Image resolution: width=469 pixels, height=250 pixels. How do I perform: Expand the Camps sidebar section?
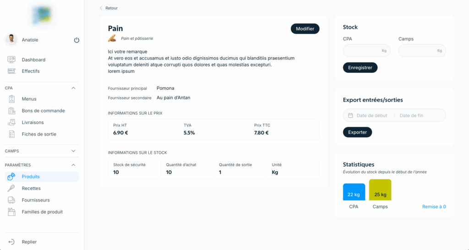tap(73, 151)
